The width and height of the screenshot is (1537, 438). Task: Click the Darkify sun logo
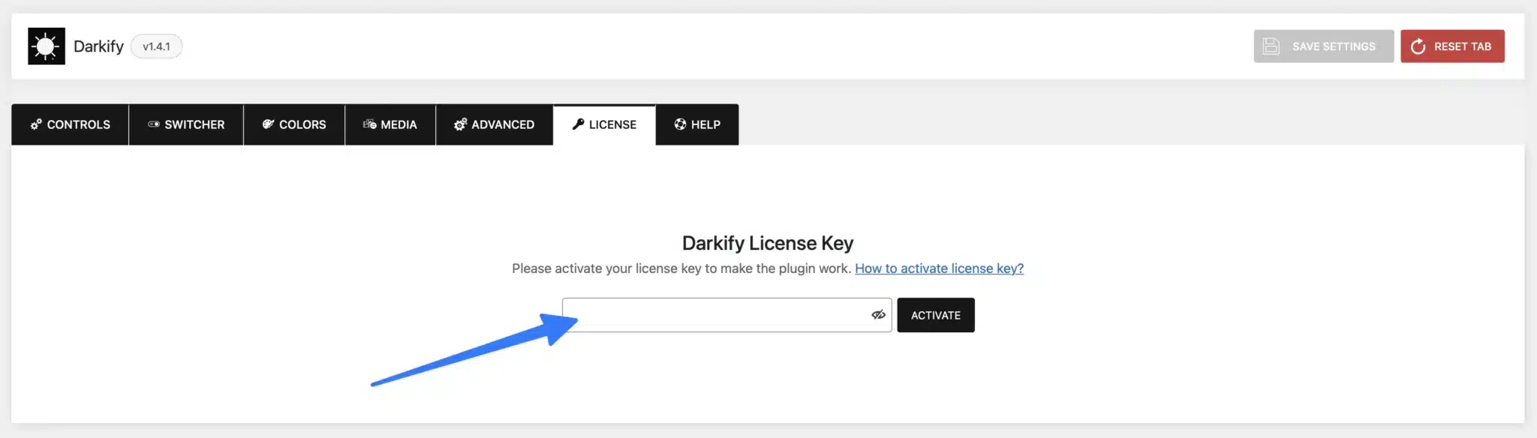(47, 46)
